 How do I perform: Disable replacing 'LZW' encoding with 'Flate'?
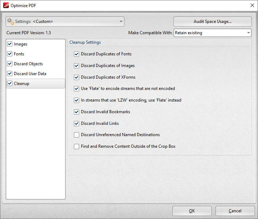(x=76, y=100)
